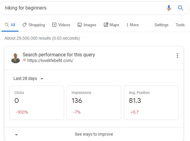The width and height of the screenshot is (190, 141).
Task: Click the lovelifebefit.com site link
Action: 50,60
